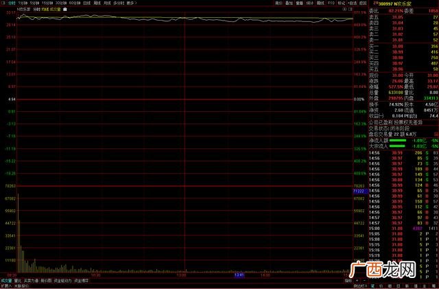Click the 卖五 ask price 31.05 row
Screen dimensions: 439x289
[x=403, y=17]
